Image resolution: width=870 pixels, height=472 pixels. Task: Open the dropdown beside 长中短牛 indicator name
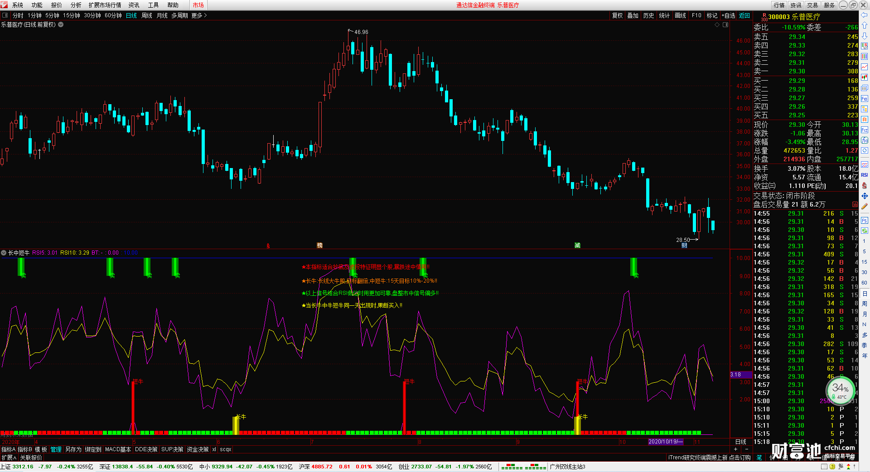4,253
